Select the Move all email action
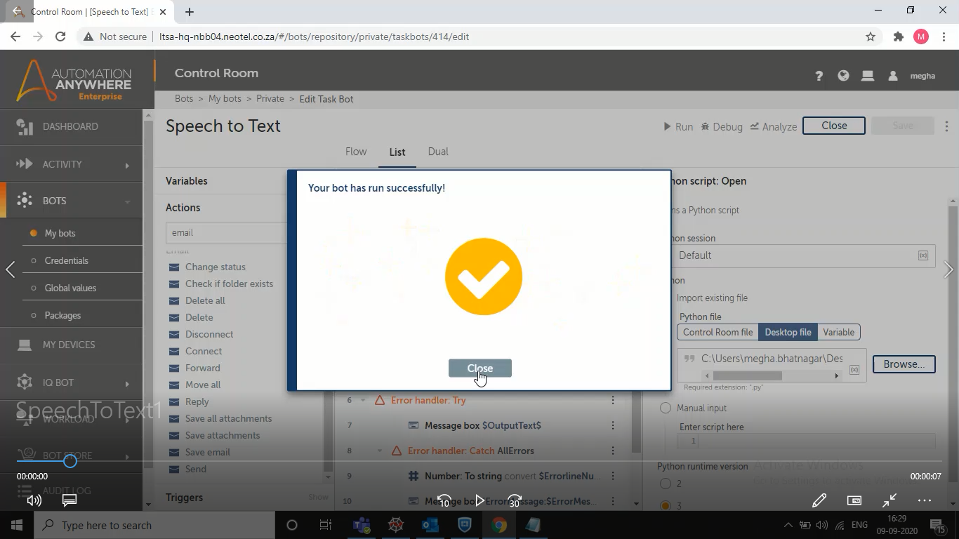This screenshot has width=959, height=539. 202,385
